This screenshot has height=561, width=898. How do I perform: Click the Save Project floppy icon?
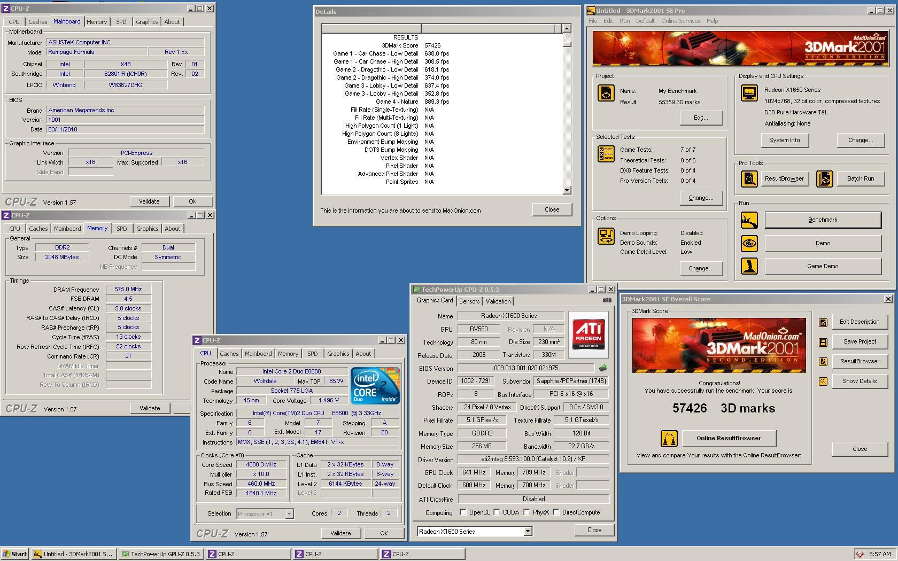pyautogui.click(x=823, y=342)
